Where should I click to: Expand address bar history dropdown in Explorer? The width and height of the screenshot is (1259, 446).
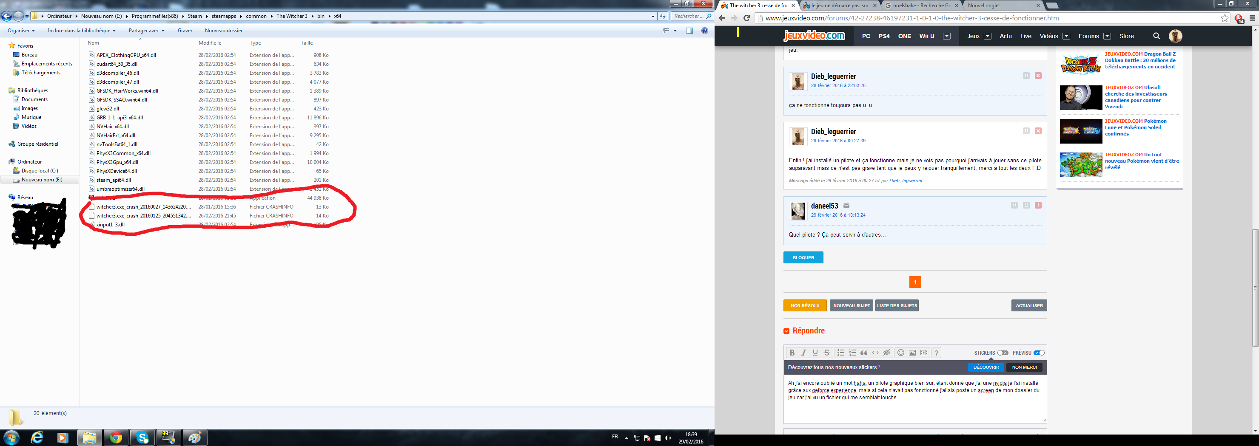[653, 16]
